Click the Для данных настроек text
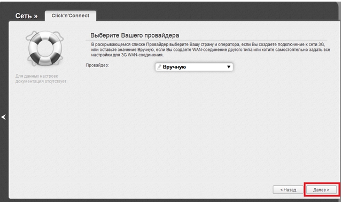The image size is (342, 202). (x=37, y=76)
